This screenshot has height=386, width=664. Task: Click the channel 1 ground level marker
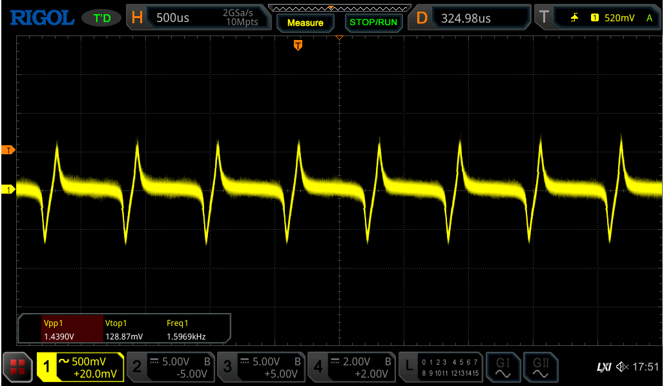(9, 189)
